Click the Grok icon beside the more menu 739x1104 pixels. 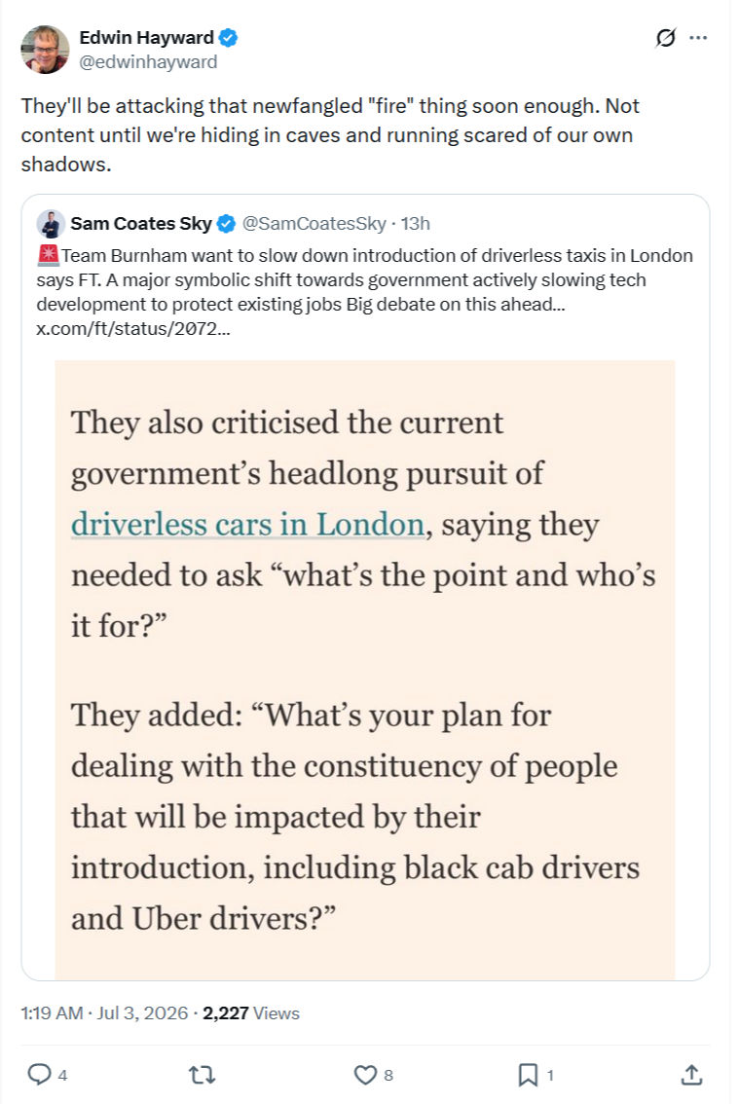point(665,37)
